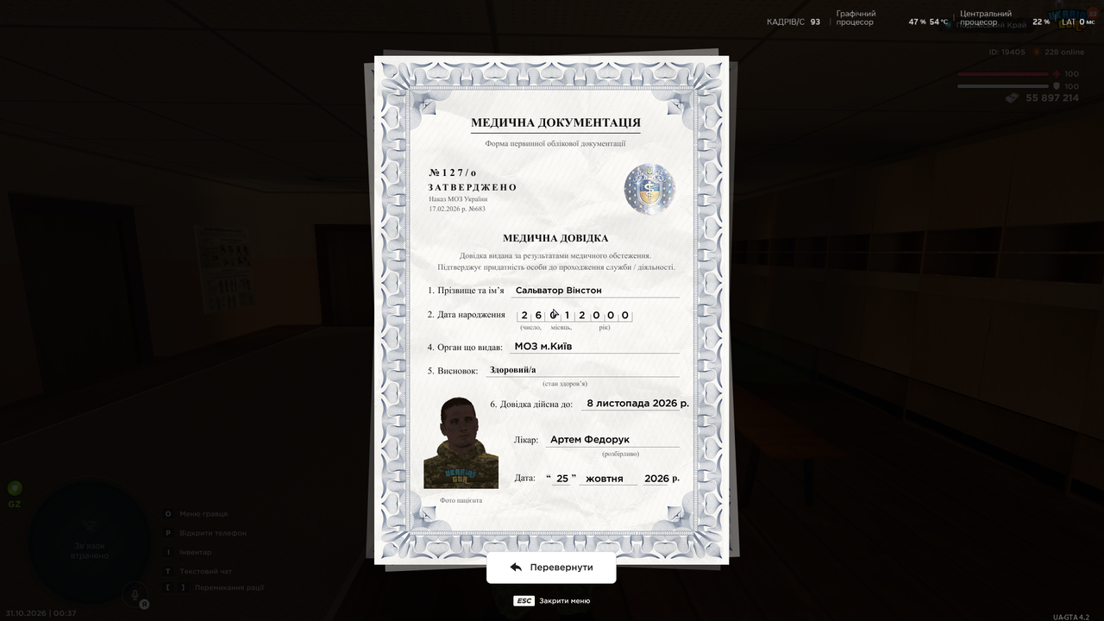Click the red health bar
Viewport: 1104px width, 621px height.
(x=1003, y=74)
